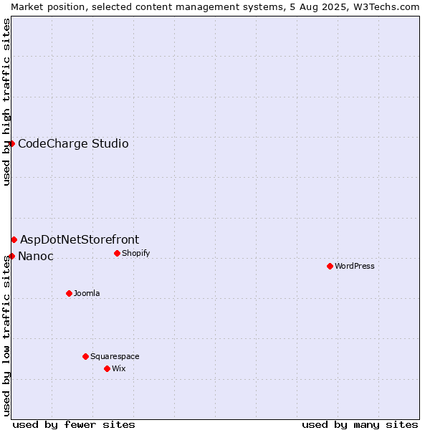Select the WordPress label text
This screenshot has height=430, width=430.
point(355,266)
